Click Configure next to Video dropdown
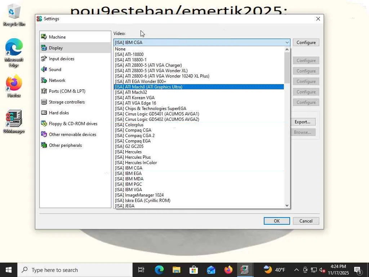 pos(306,43)
